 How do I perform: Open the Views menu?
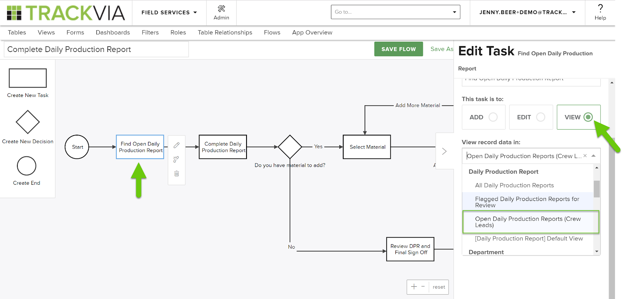(x=46, y=32)
